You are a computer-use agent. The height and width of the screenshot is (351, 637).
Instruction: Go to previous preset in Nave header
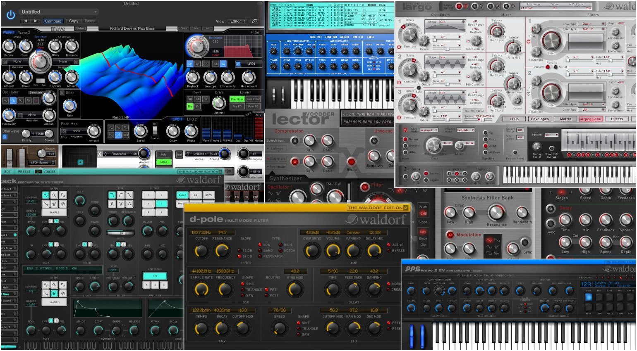tap(26, 21)
